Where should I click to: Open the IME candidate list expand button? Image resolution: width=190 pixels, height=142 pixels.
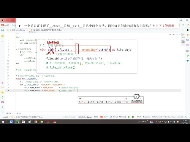pos(127,102)
